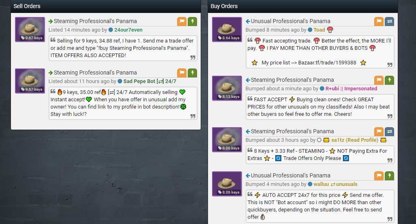Click "Bumped 8 minutes ago by" text
416x224 pixels.
click(x=276, y=30)
